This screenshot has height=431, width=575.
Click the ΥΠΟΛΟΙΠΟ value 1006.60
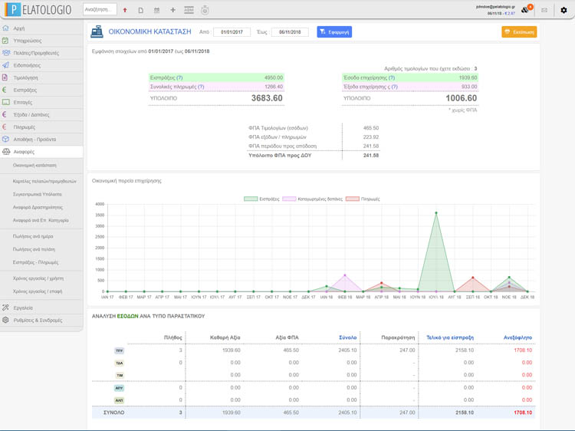[461, 98]
